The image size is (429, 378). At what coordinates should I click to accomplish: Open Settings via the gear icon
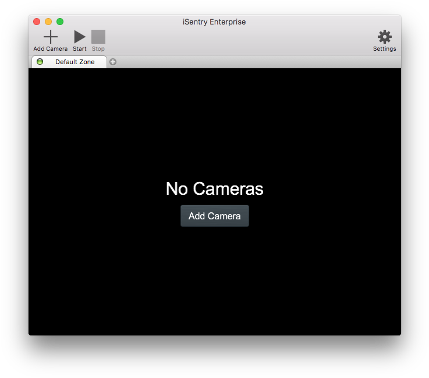click(x=385, y=37)
